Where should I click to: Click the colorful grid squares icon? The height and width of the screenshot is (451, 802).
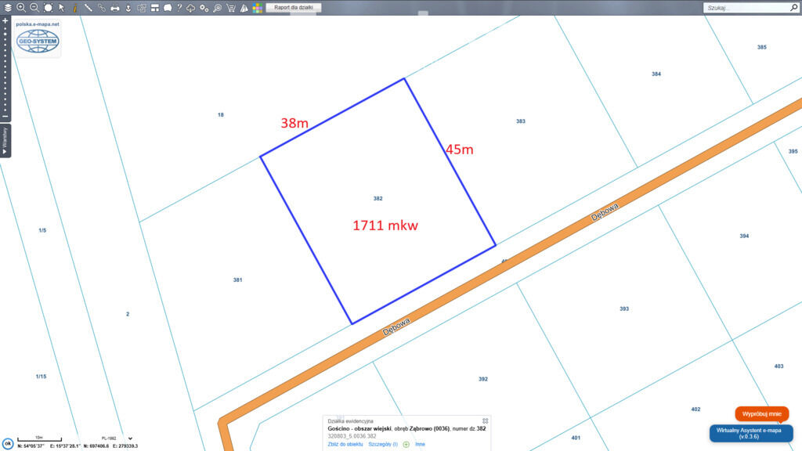point(256,8)
